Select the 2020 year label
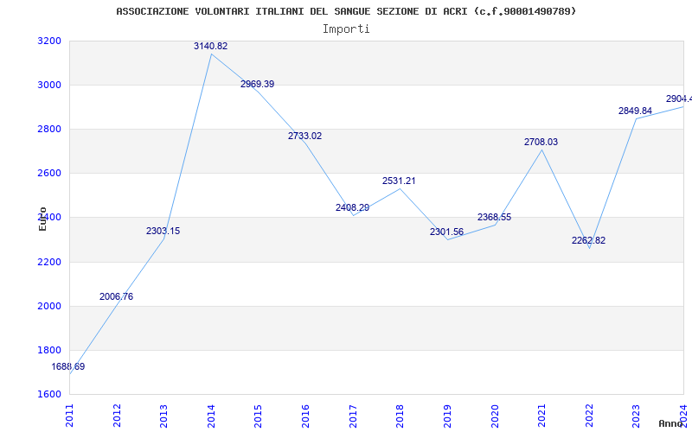Viewport: 692px width, 432px height. (x=495, y=416)
